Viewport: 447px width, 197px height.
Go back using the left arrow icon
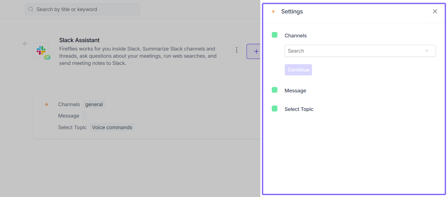click(x=25, y=44)
